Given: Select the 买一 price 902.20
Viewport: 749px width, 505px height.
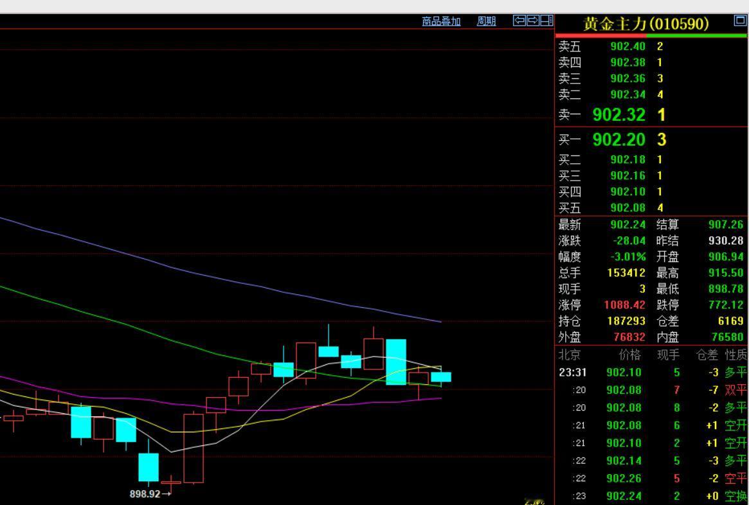Looking at the screenshot, I should [619, 139].
